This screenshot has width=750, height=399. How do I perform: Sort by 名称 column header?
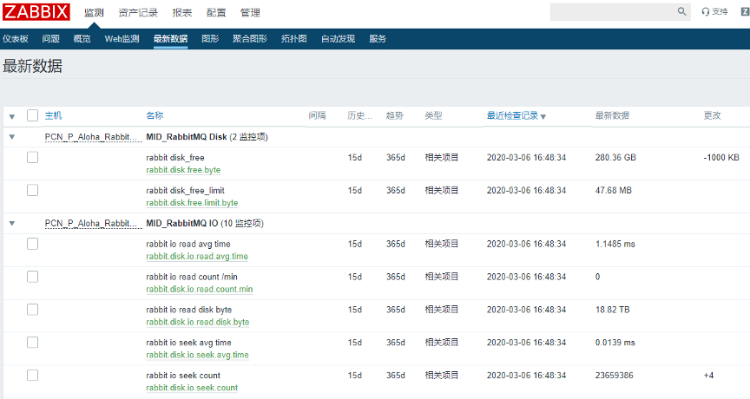coord(155,115)
